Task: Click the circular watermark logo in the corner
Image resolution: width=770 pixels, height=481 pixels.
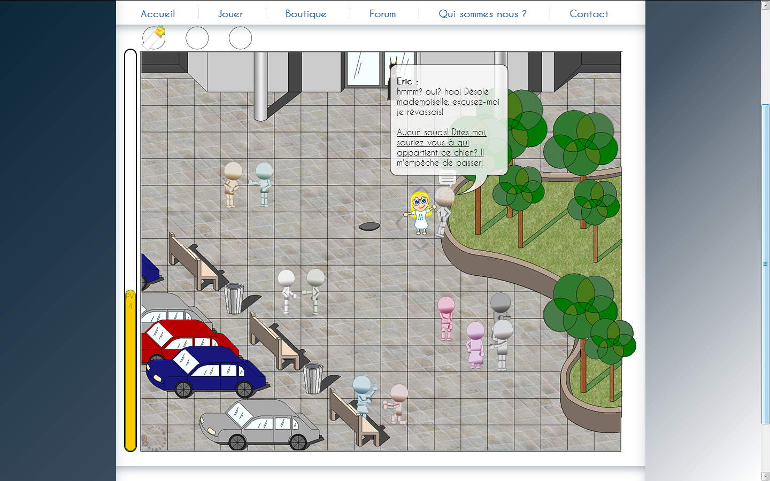Action: (153, 438)
